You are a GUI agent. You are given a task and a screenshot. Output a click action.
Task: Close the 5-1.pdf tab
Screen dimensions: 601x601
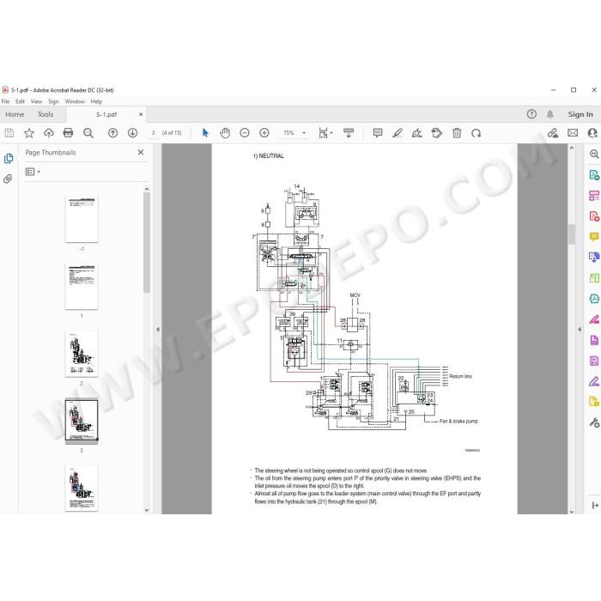tap(141, 114)
